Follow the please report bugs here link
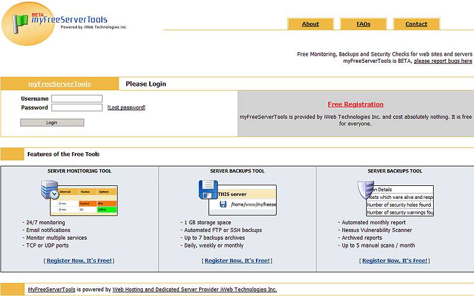Viewport: 474px width, 296px height. [443, 61]
